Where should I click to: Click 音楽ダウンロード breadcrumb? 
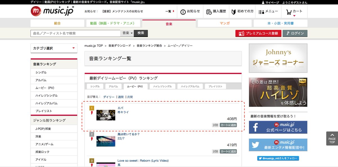coord(120,45)
